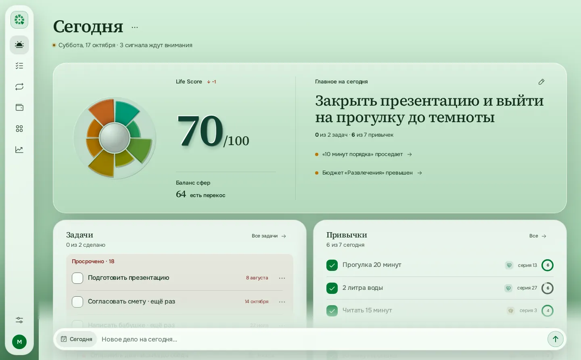Click progress ring for 2 литра воды
The height and width of the screenshot is (360, 581).
click(x=548, y=288)
